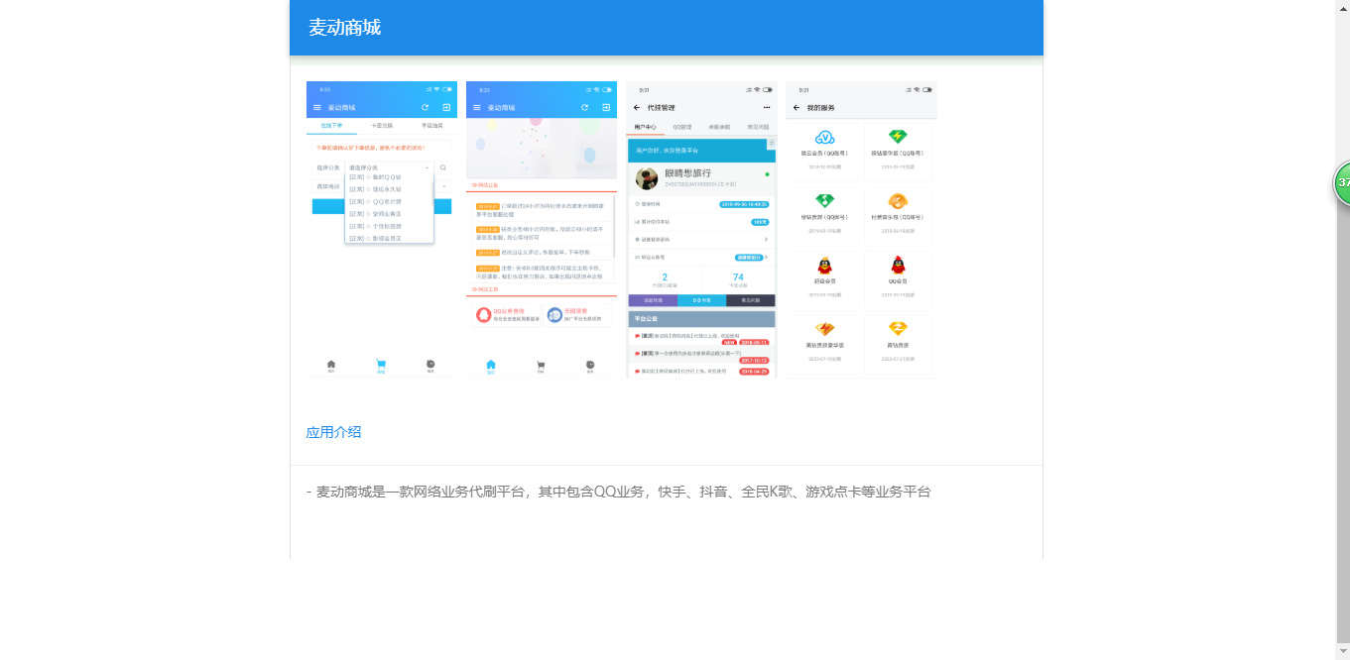Click the 眼睛想旅行 username
This screenshot has width=1350, height=660.
click(687, 173)
